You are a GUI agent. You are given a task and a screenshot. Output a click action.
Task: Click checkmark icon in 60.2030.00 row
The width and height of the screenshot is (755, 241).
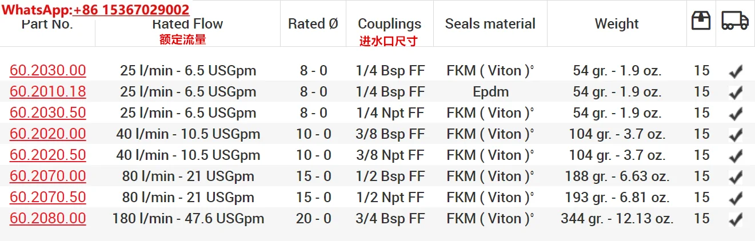(x=736, y=71)
